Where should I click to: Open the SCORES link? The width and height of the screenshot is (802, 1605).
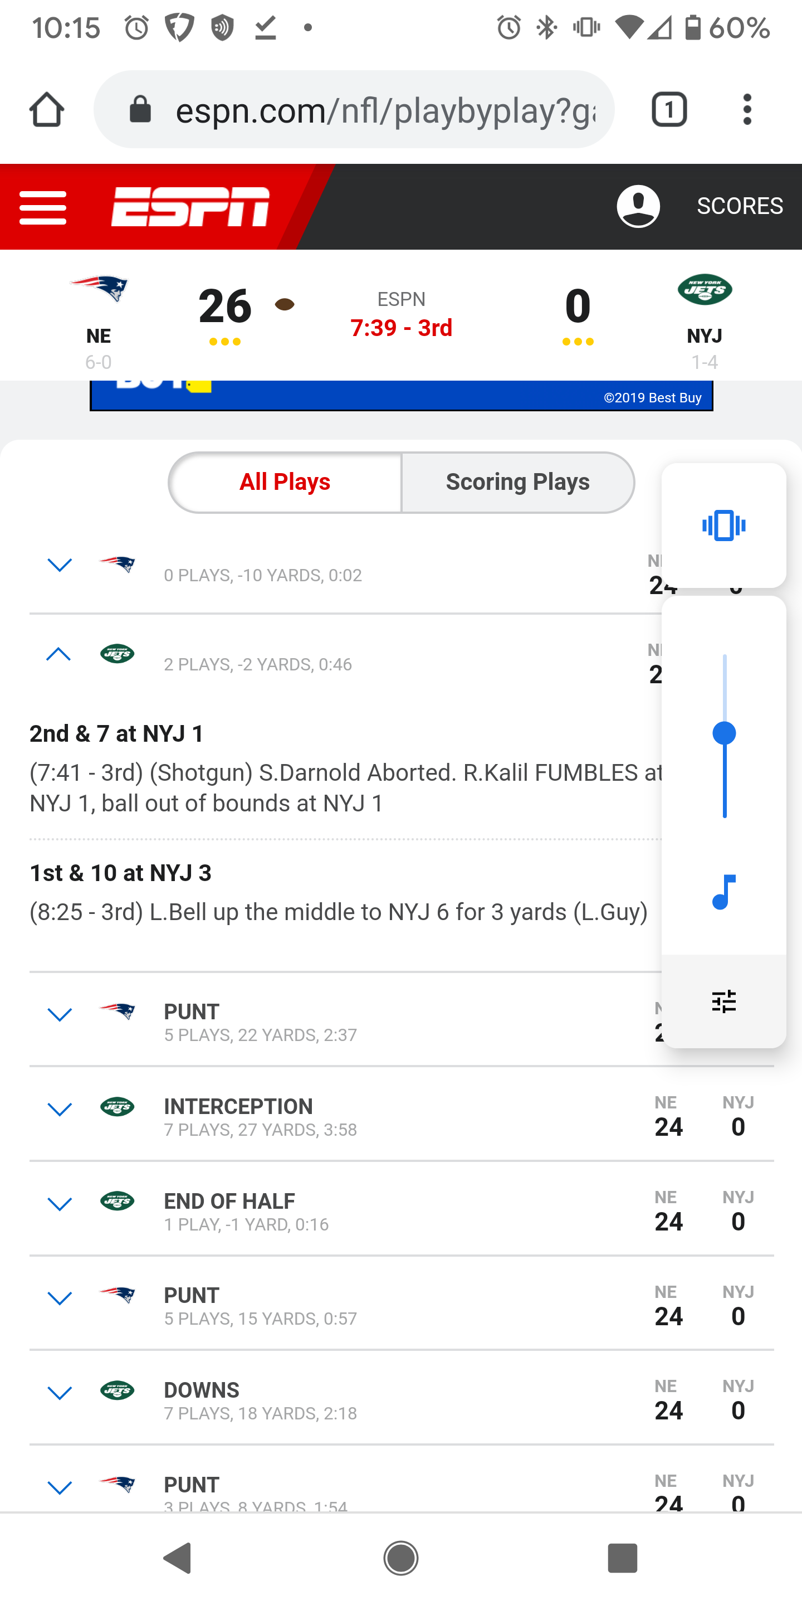coord(739,206)
